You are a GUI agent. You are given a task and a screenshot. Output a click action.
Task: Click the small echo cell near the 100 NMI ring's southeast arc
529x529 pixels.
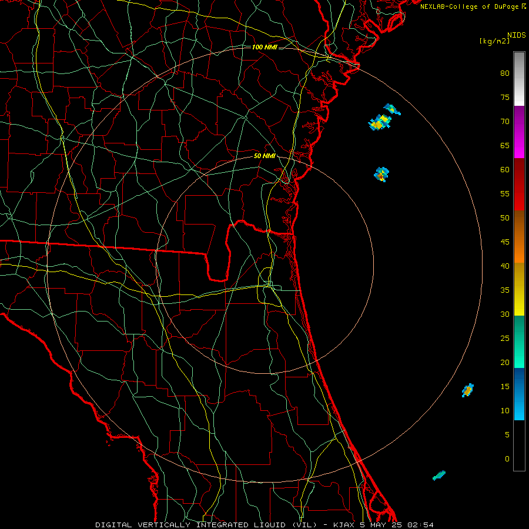click(468, 390)
